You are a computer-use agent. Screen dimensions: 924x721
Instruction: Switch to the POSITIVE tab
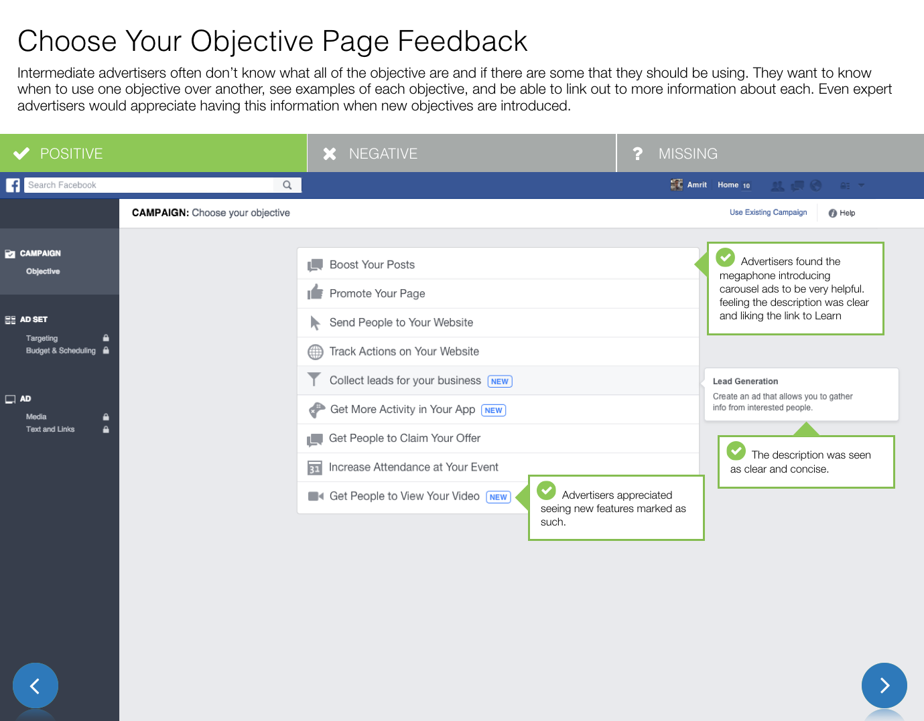[153, 153]
